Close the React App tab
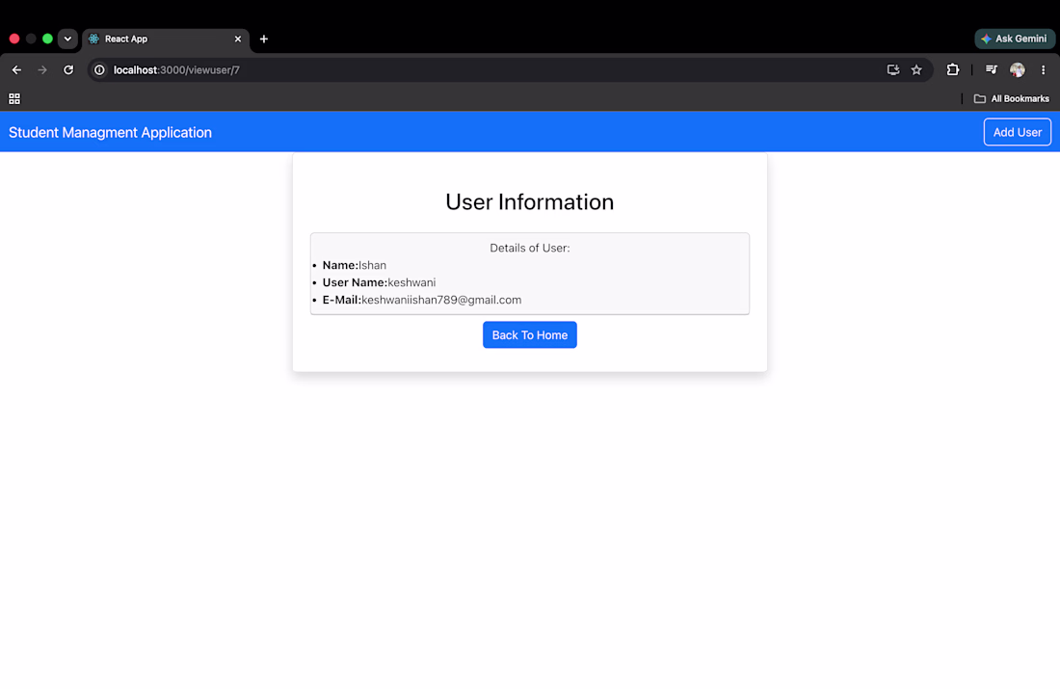 point(238,39)
